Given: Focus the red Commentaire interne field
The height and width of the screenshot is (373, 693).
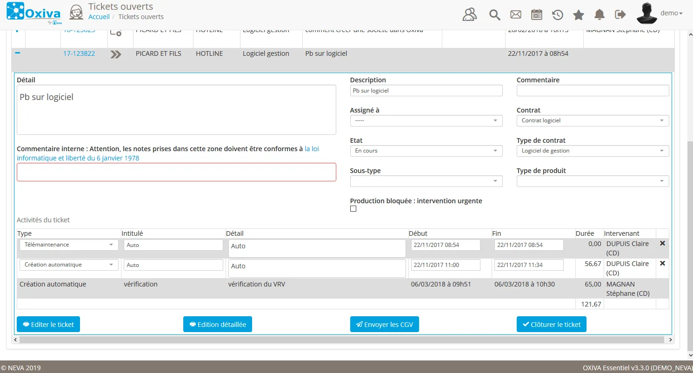Looking at the screenshot, I should 176,172.
